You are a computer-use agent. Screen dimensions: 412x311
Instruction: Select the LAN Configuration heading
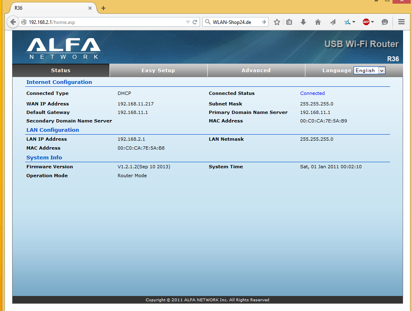[53, 130]
